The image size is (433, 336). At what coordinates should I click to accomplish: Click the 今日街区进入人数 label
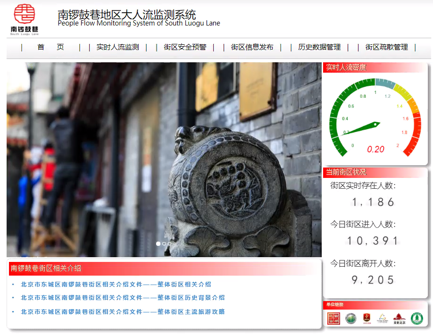[363, 224]
